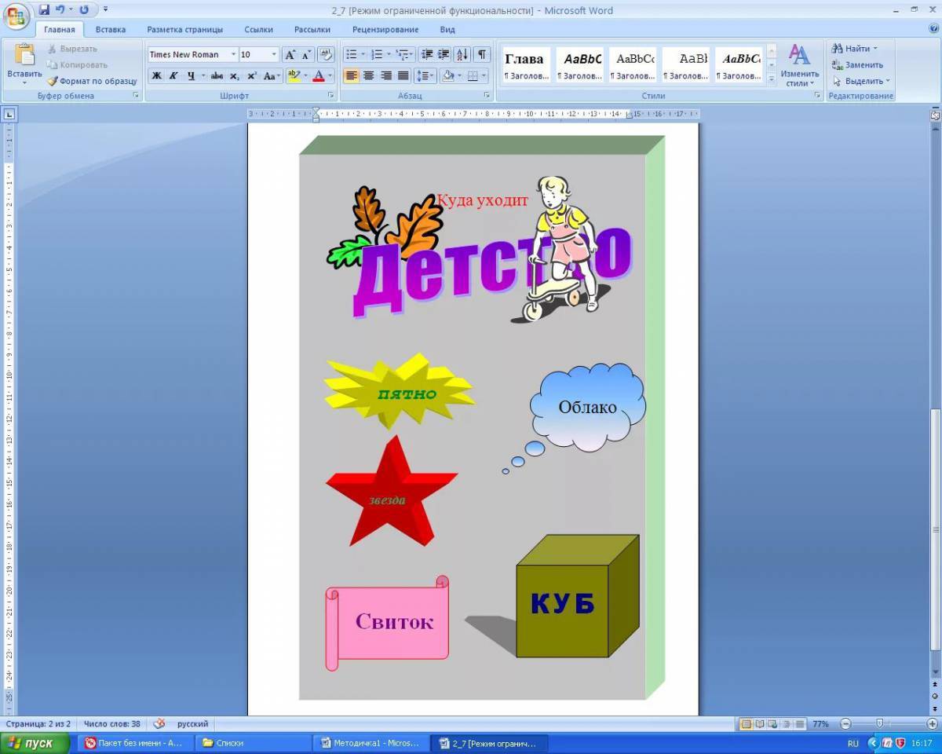Click the Strikethrough abc icon
The height and width of the screenshot is (754, 942).
pos(217,76)
